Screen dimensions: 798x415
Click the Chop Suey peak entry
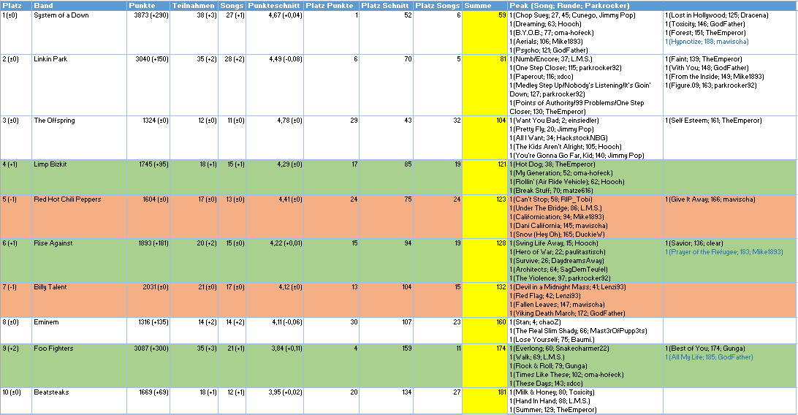tap(572, 15)
